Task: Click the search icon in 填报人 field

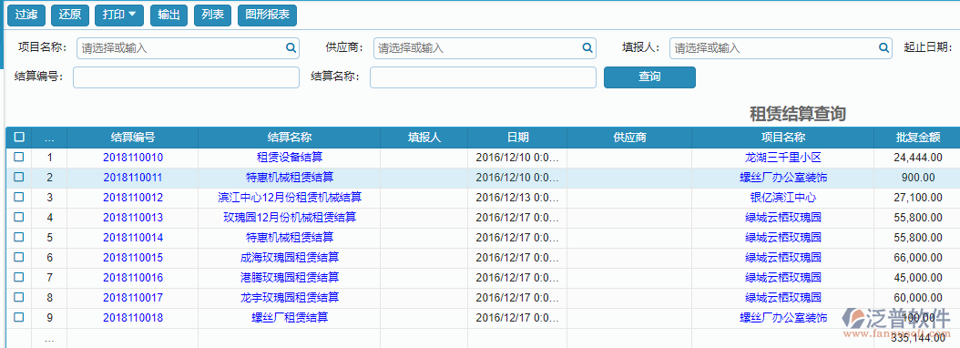Action: [883, 47]
